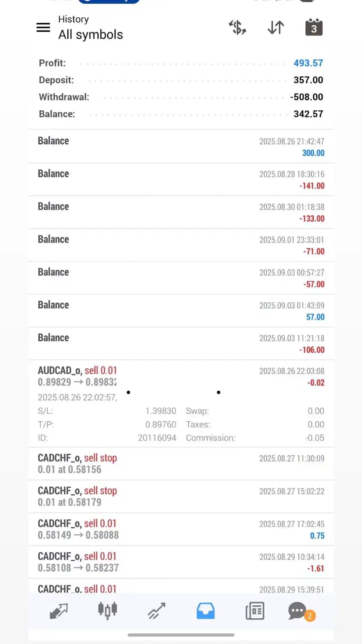Screen dimensions: 362x644
Task: Tap the sort arrows icon
Action: (276, 28)
